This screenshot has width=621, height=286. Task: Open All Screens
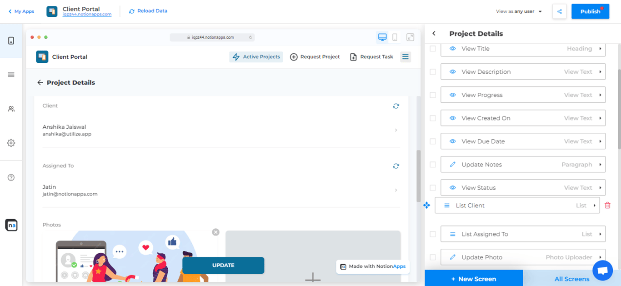click(572, 279)
